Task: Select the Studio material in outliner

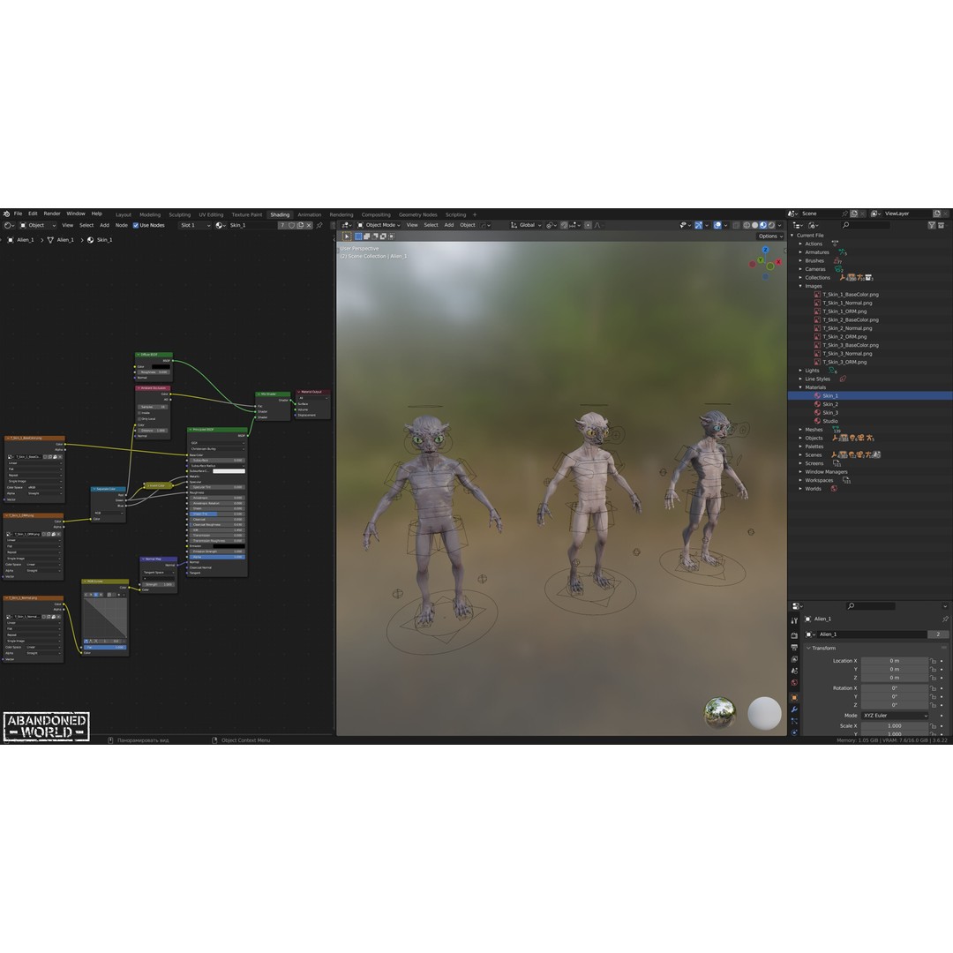Action: (830, 421)
